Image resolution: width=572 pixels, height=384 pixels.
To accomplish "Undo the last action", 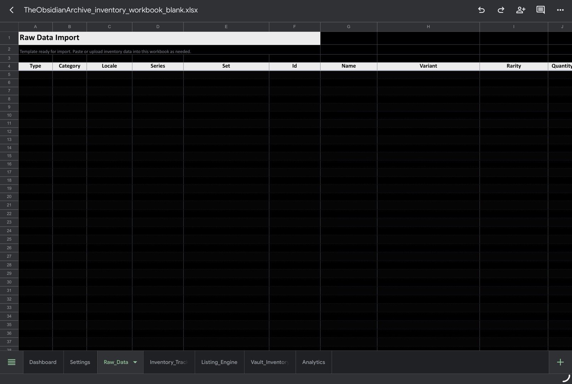I will 481,10.
